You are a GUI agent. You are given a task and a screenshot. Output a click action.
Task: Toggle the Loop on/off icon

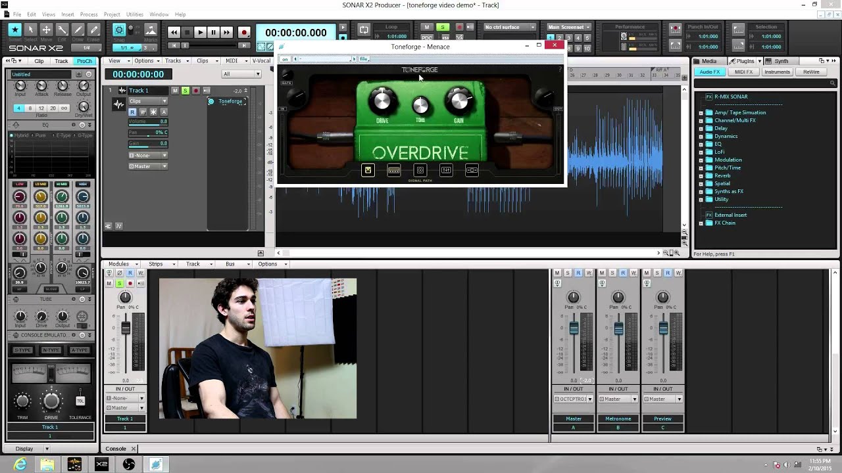(x=364, y=30)
